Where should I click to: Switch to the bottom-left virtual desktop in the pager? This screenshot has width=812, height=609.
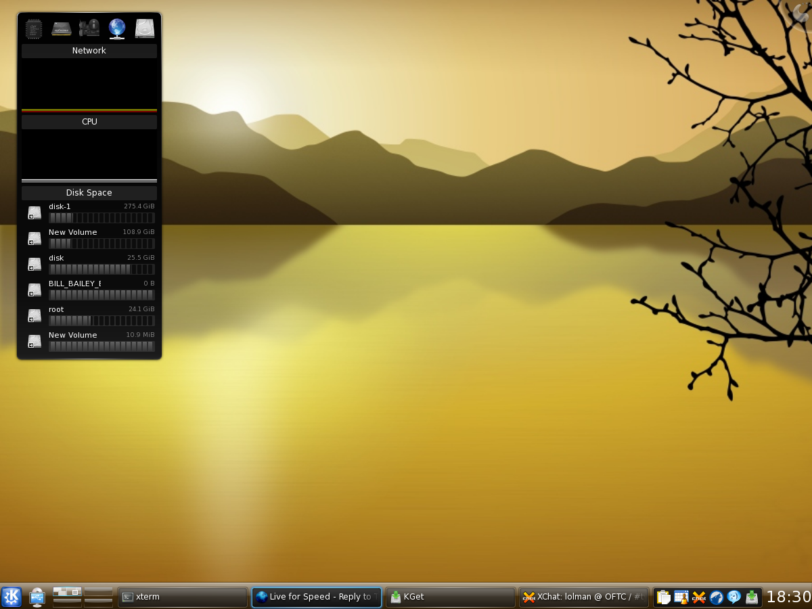[67, 602]
